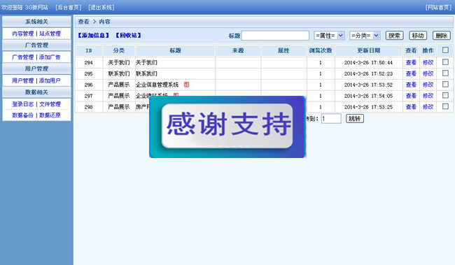Image resolution: width=455 pixels, height=265 pixels.
Task: Click the 搜索 search button
Action: [394, 36]
